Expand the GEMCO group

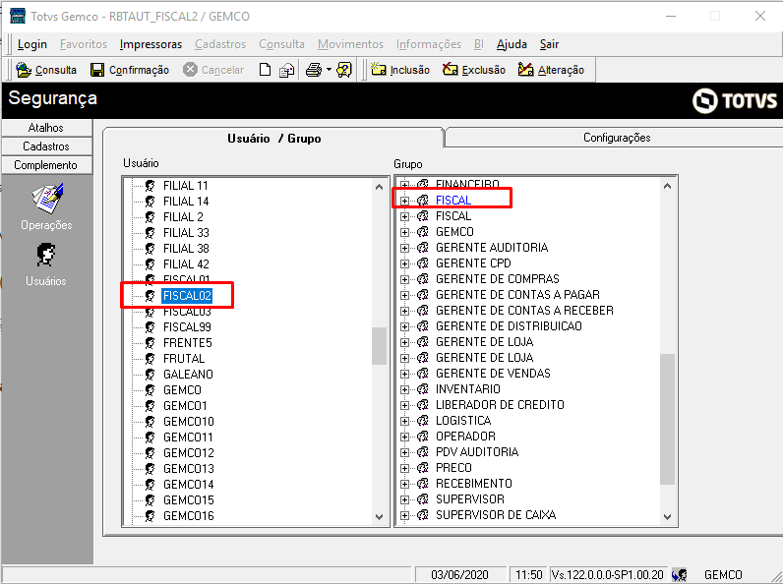[x=404, y=232]
